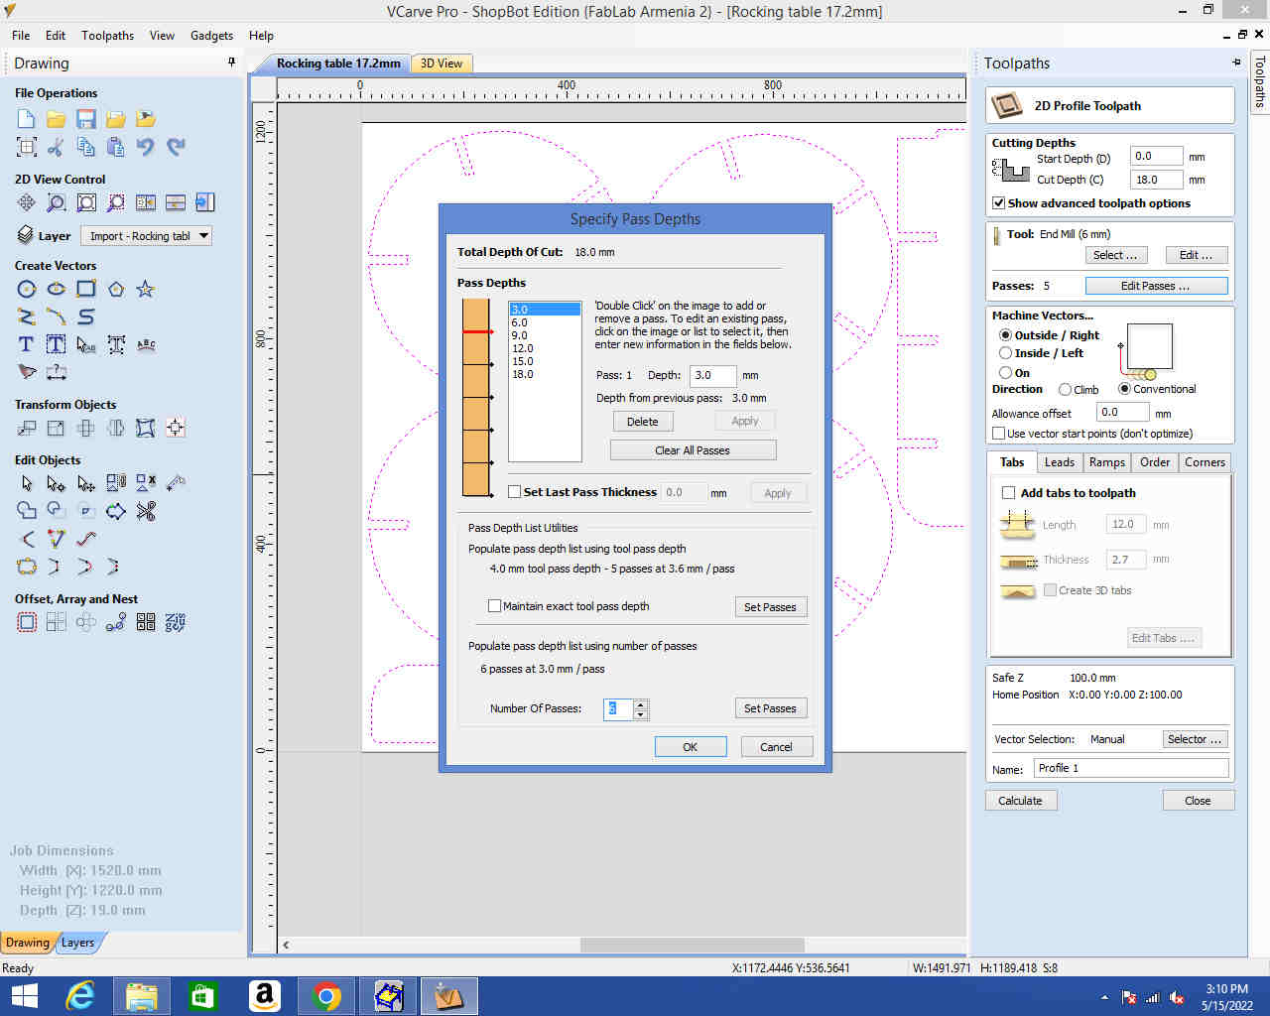Select the Pan view tool
The height and width of the screenshot is (1016, 1270).
coord(27,202)
